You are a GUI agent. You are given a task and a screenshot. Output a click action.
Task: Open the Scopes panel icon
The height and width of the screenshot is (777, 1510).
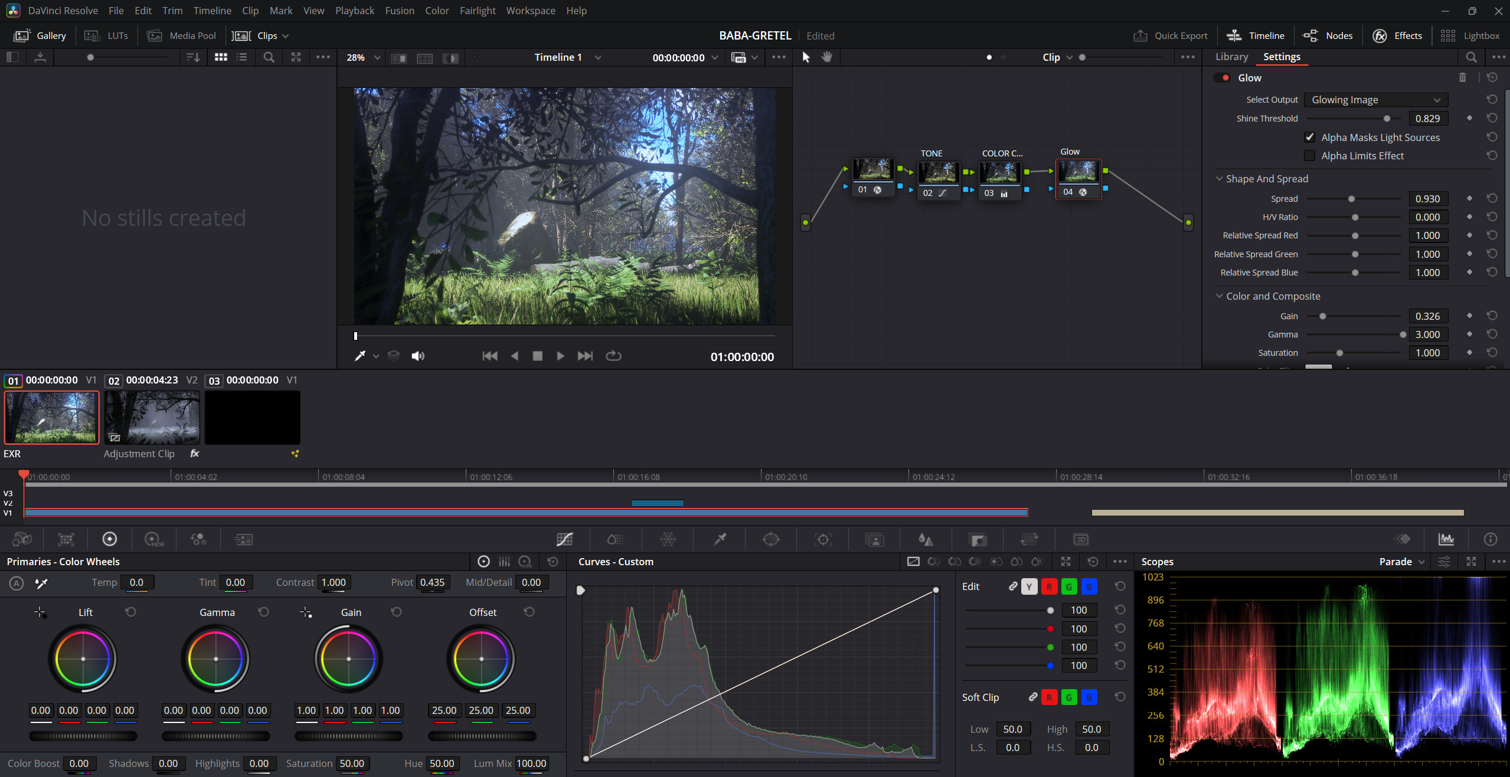pos(1446,539)
